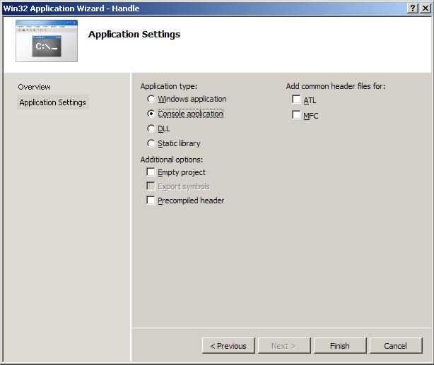
Task: Go back with Previous button
Action: coord(228,346)
